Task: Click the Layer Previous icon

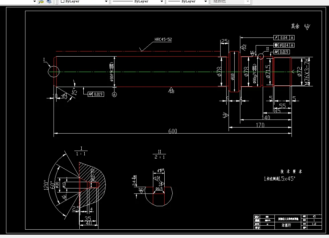Action: click(x=49, y=2)
